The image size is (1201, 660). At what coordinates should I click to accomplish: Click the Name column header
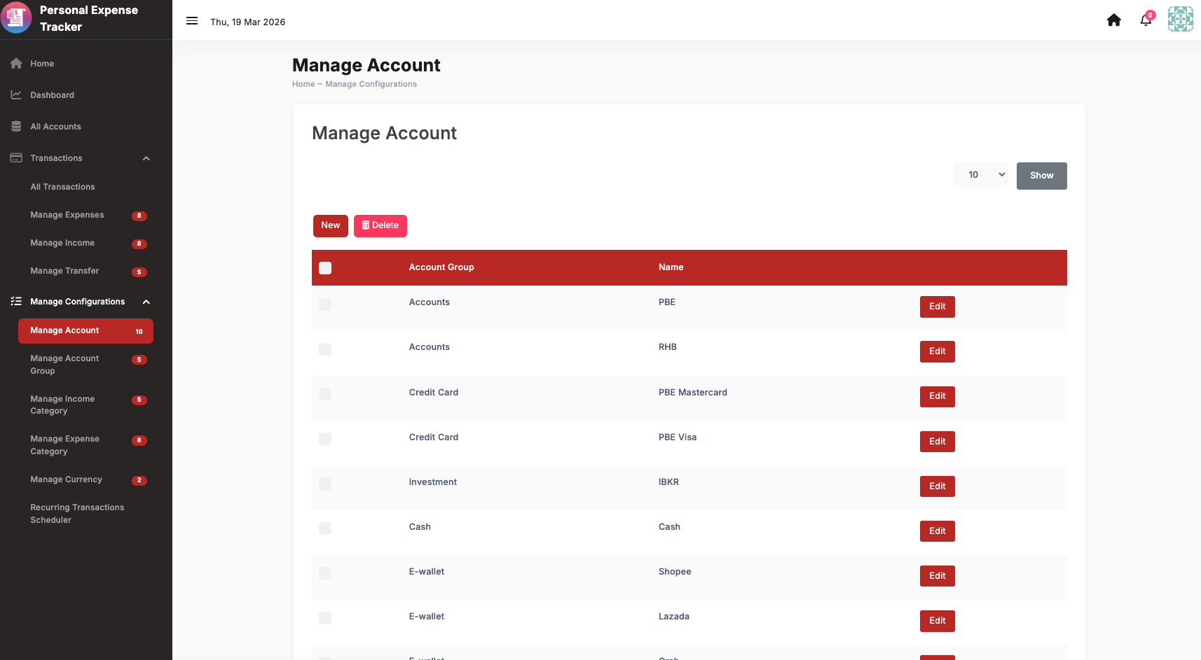coord(671,267)
